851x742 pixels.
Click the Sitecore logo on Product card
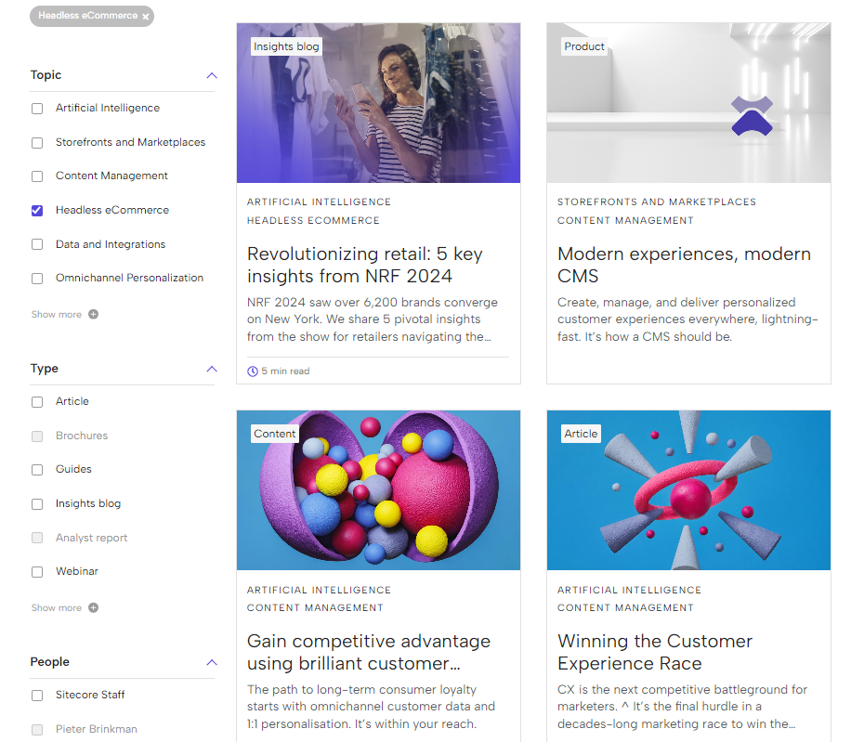[x=752, y=115]
